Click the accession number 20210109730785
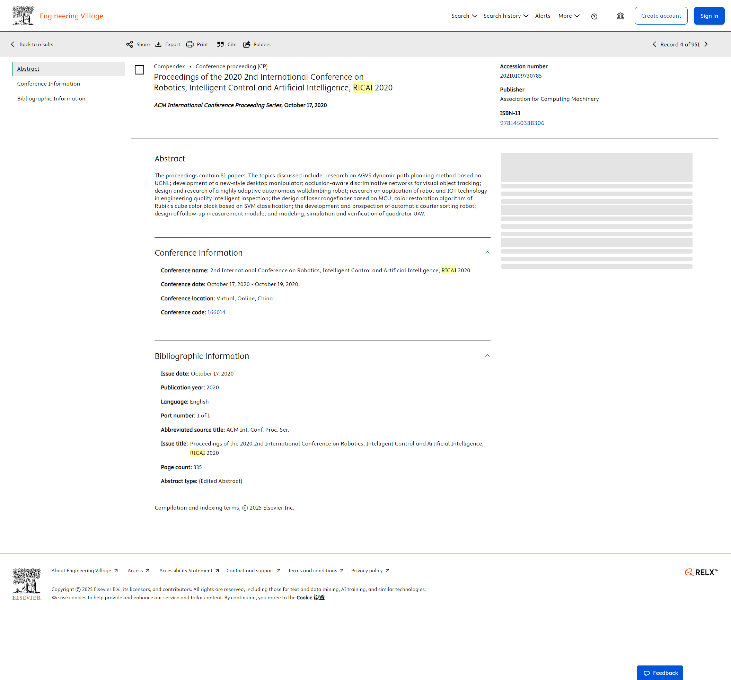 tap(521, 76)
